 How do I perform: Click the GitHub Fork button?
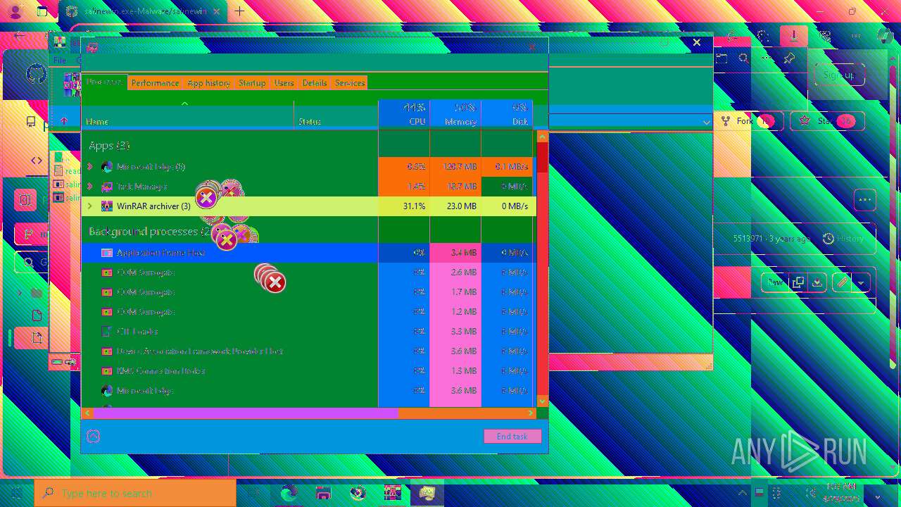click(749, 121)
